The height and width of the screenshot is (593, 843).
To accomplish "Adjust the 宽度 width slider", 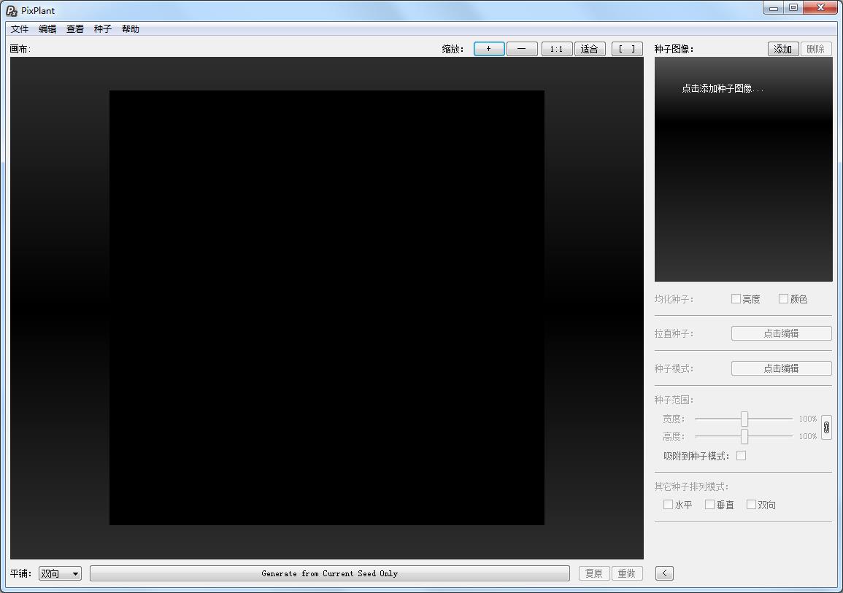I will pos(744,419).
